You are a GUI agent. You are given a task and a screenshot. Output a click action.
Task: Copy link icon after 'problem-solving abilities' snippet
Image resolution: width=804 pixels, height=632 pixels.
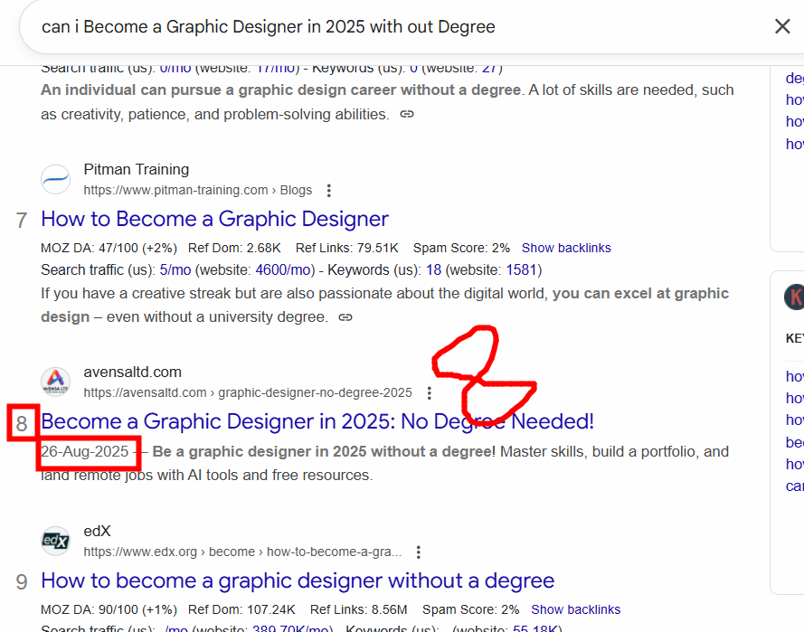pyautogui.click(x=407, y=114)
